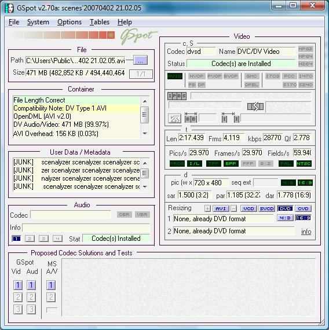Open the Tables menu
This screenshot has width=329, height=330.
tap(100, 22)
